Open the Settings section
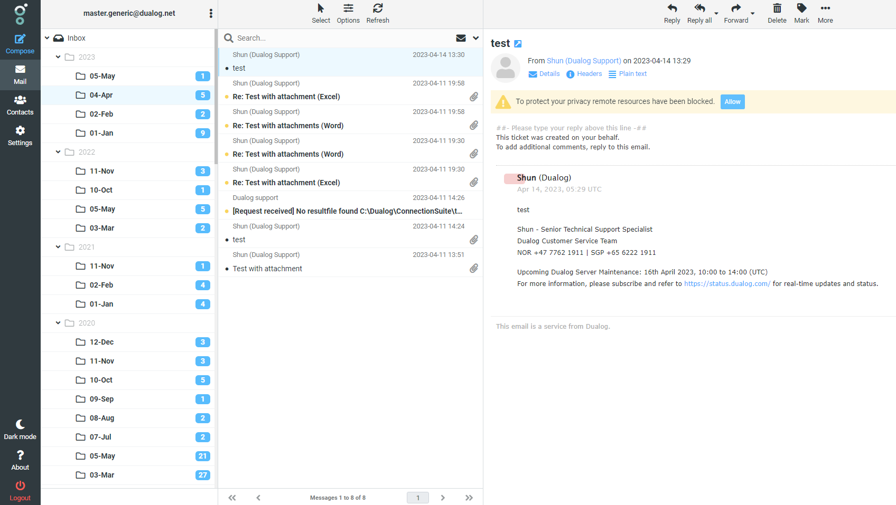 point(20,136)
